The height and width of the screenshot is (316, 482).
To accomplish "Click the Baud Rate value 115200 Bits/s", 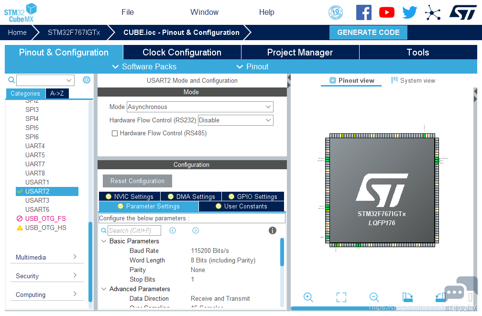I will point(210,251).
